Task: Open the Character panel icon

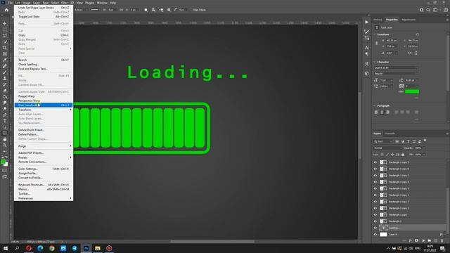Action: point(367,48)
